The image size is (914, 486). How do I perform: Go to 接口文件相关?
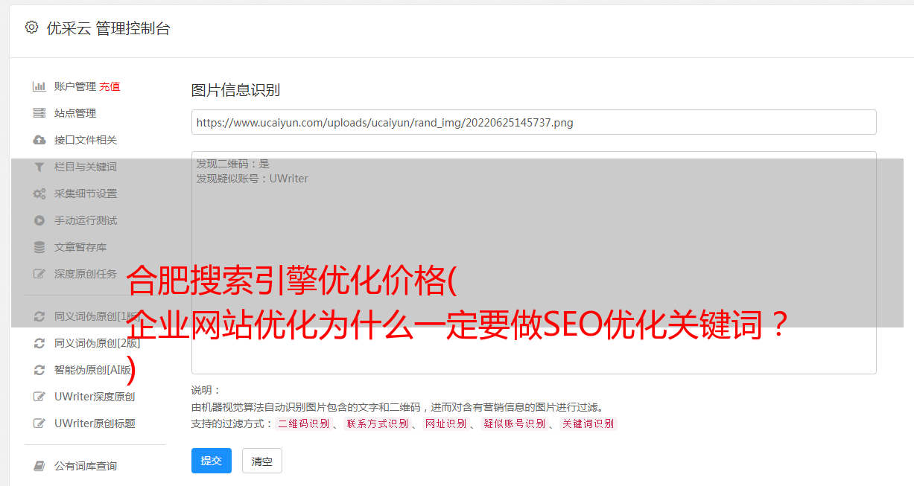coord(86,140)
